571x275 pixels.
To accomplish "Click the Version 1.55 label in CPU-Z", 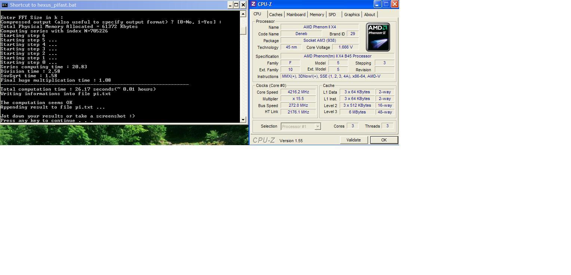I will [291, 141].
